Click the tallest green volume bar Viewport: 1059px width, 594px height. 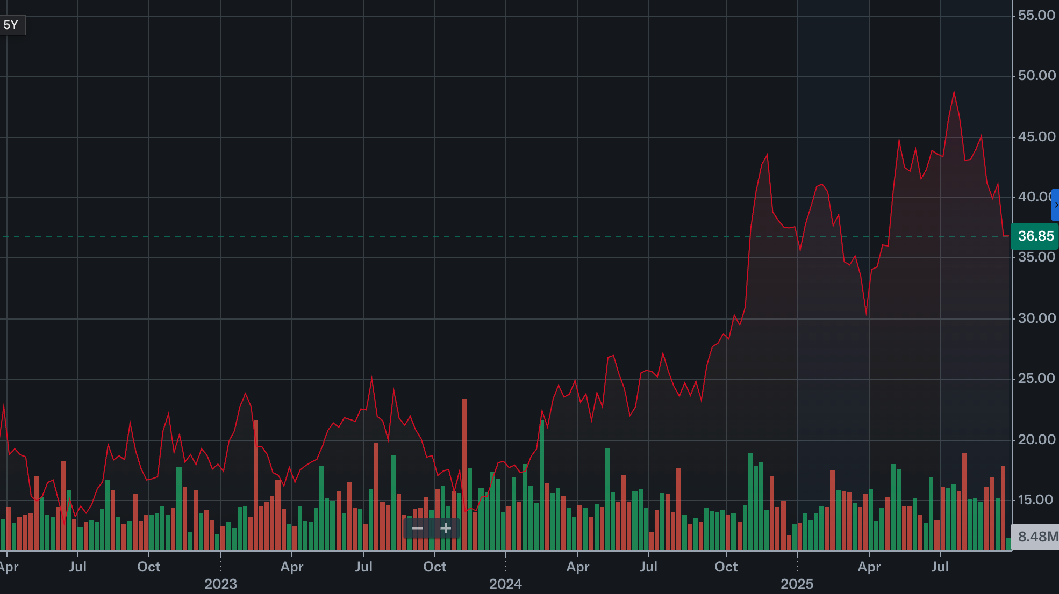pos(542,483)
